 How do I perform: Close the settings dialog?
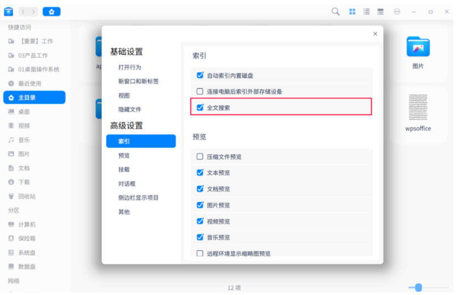click(375, 34)
